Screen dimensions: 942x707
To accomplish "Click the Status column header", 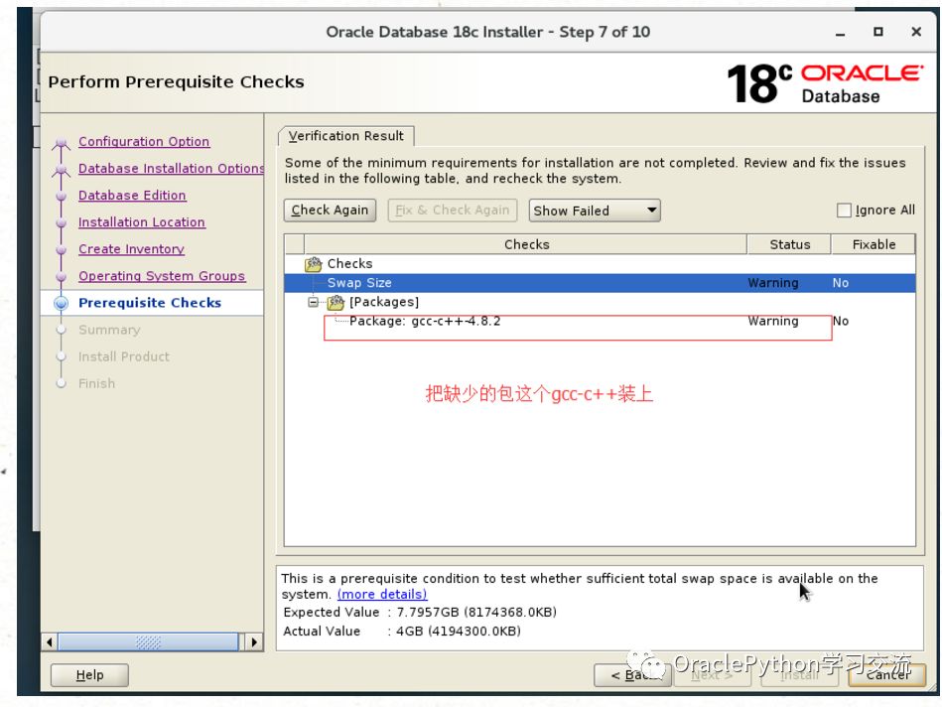I will click(x=789, y=244).
